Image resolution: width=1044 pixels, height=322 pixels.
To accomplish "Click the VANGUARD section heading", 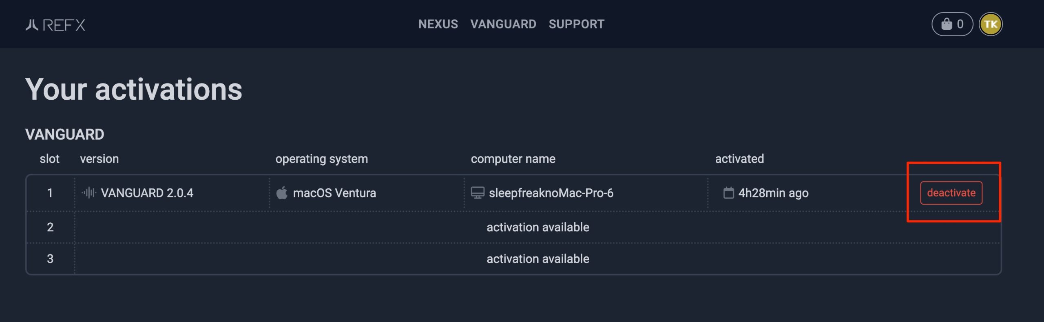I will [64, 134].
